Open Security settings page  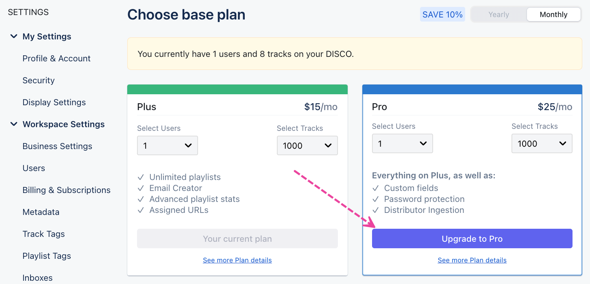pyautogui.click(x=39, y=80)
